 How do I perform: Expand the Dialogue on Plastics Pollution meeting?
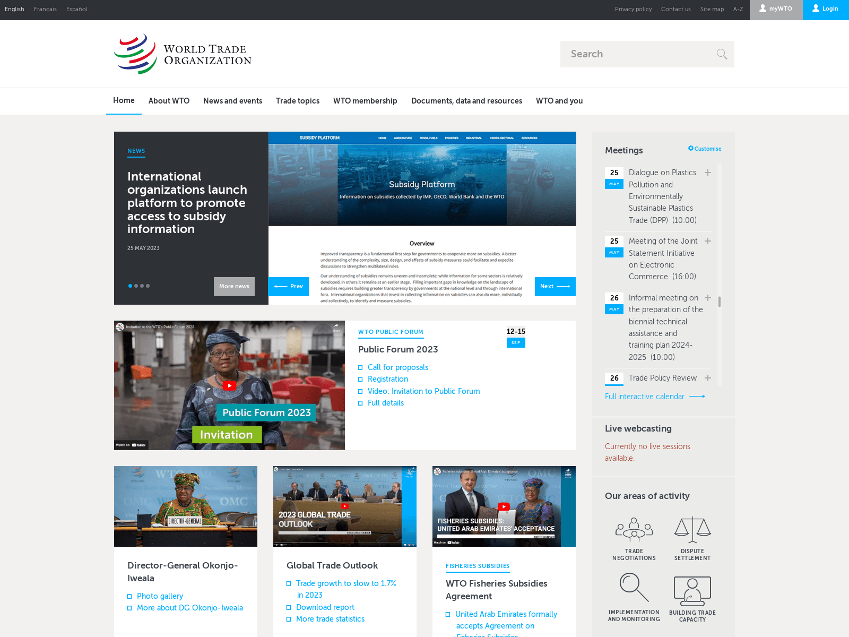click(x=708, y=173)
